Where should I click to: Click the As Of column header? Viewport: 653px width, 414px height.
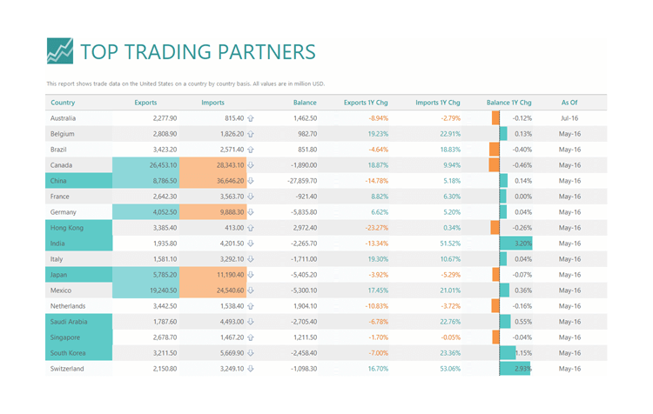pos(569,103)
